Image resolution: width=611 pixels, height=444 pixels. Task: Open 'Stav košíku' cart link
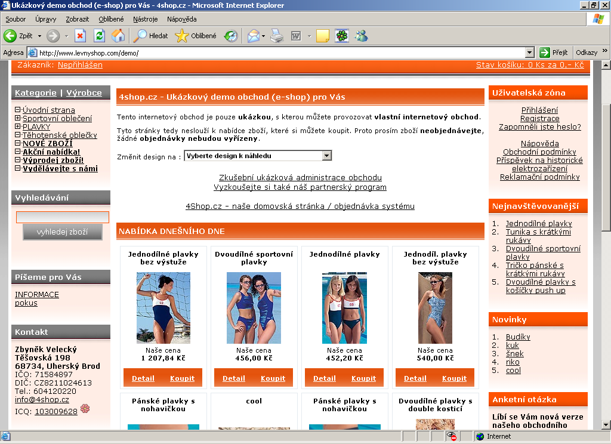530,64
